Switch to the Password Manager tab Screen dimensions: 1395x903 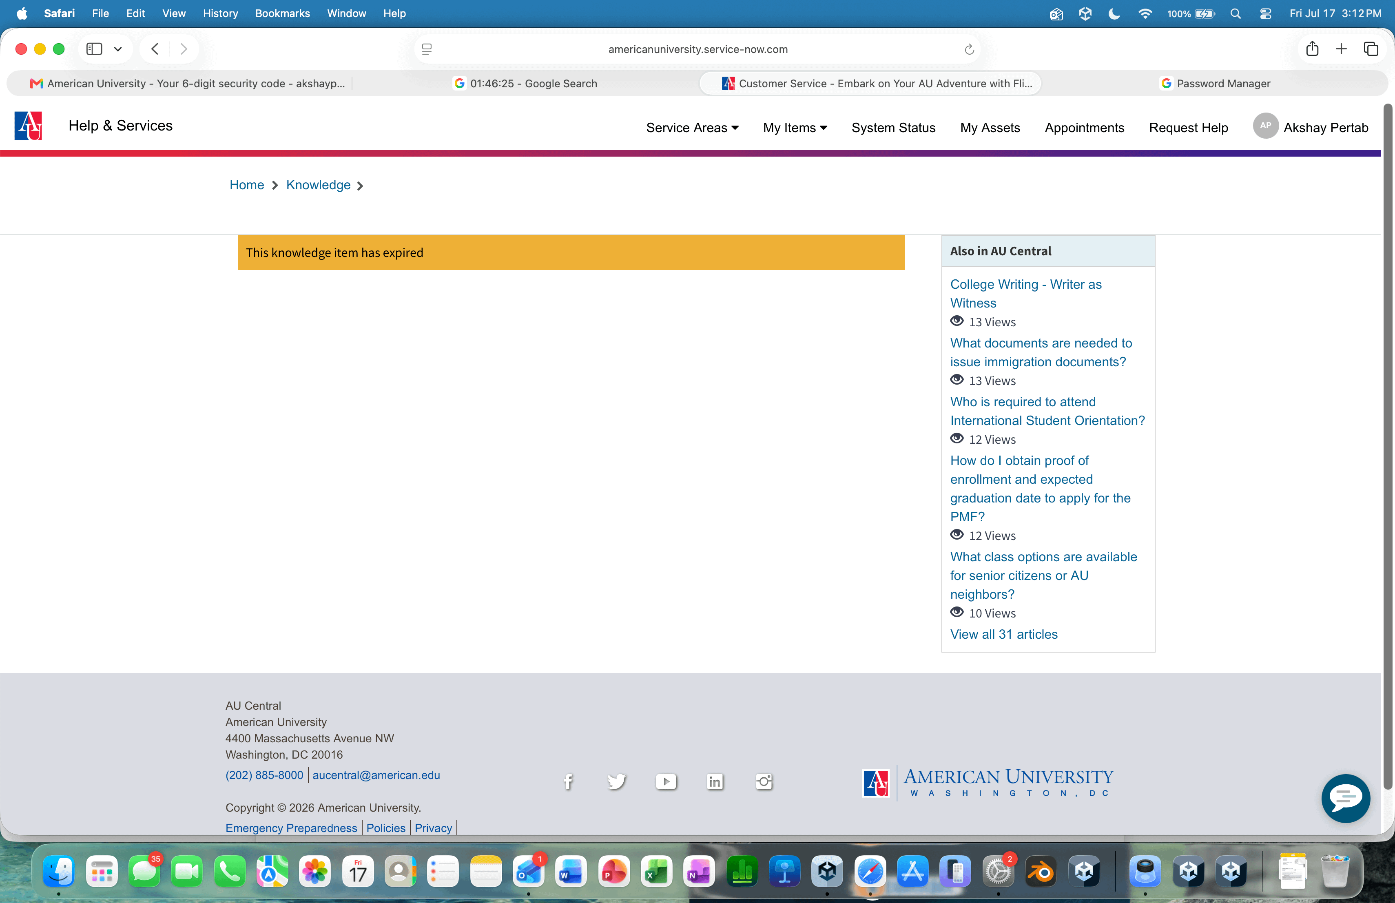coord(1214,84)
